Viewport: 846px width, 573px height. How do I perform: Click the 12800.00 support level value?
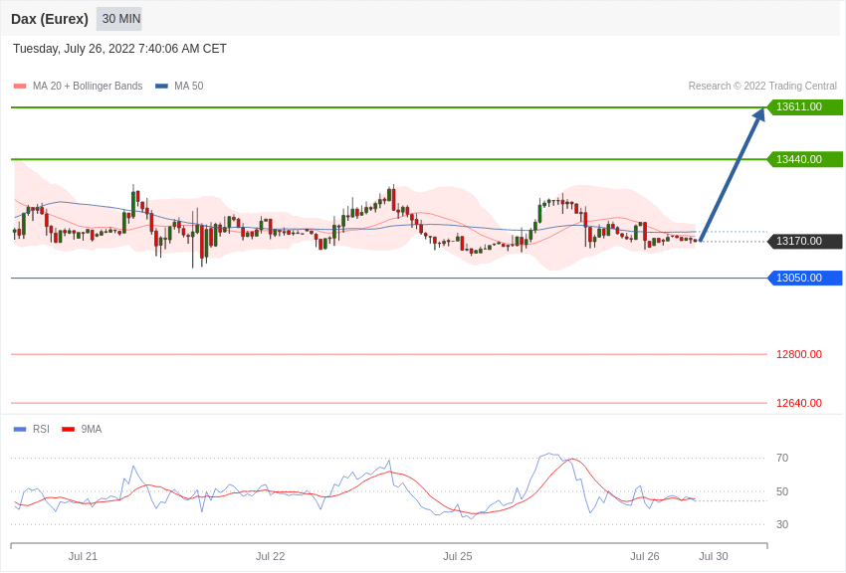[799, 354]
